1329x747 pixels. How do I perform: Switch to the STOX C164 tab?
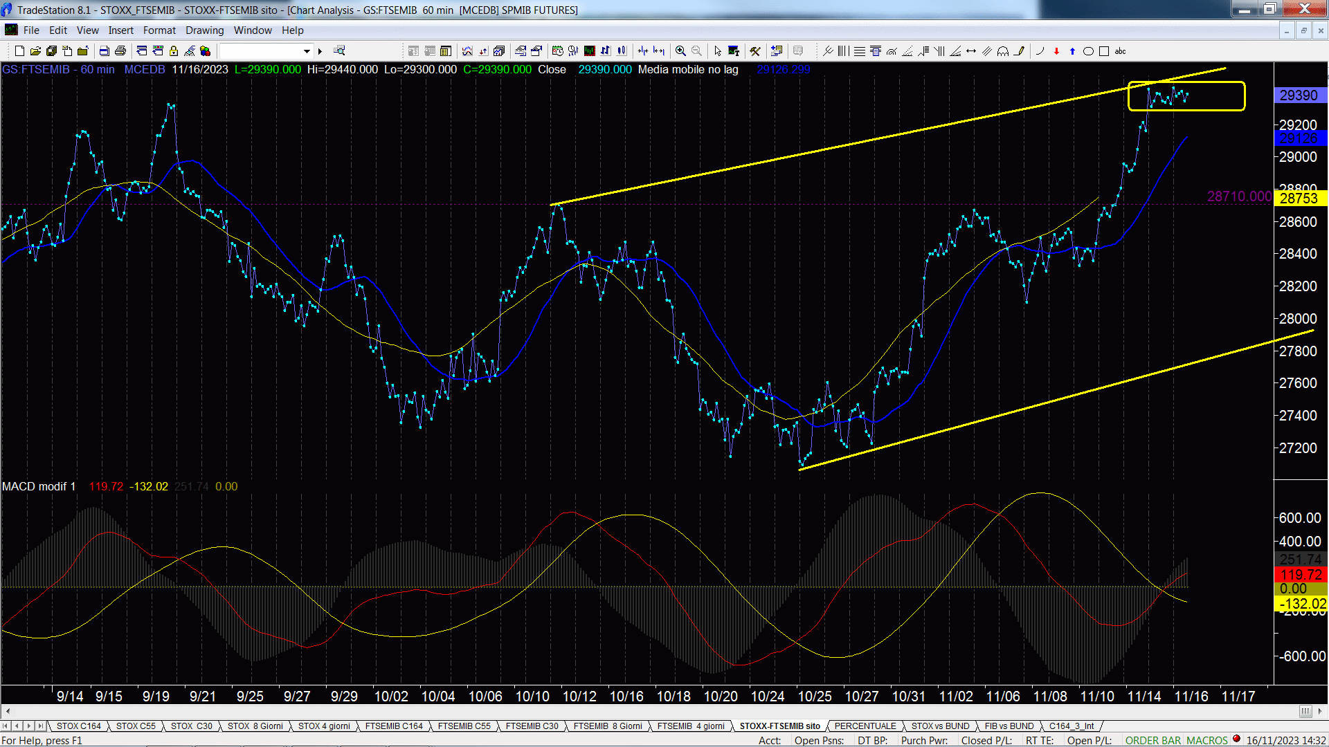tap(78, 726)
